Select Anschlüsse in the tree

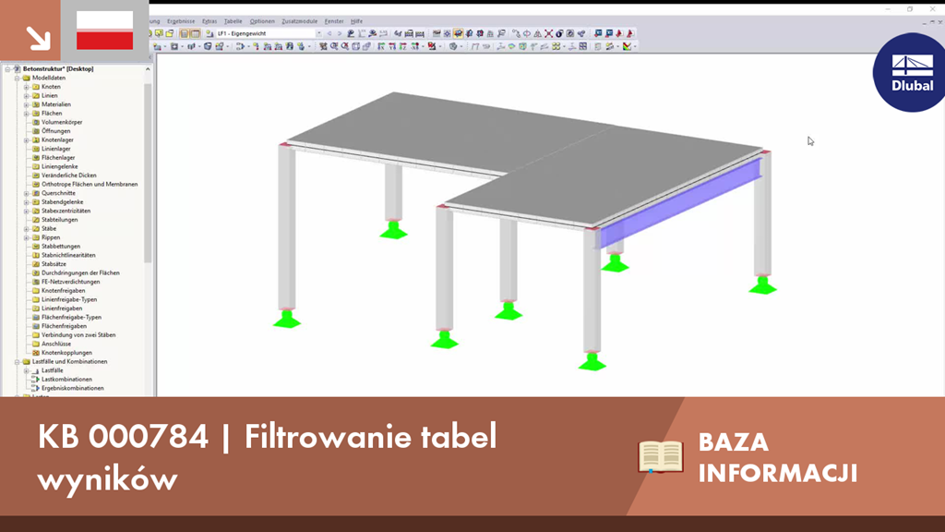[x=56, y=344]
